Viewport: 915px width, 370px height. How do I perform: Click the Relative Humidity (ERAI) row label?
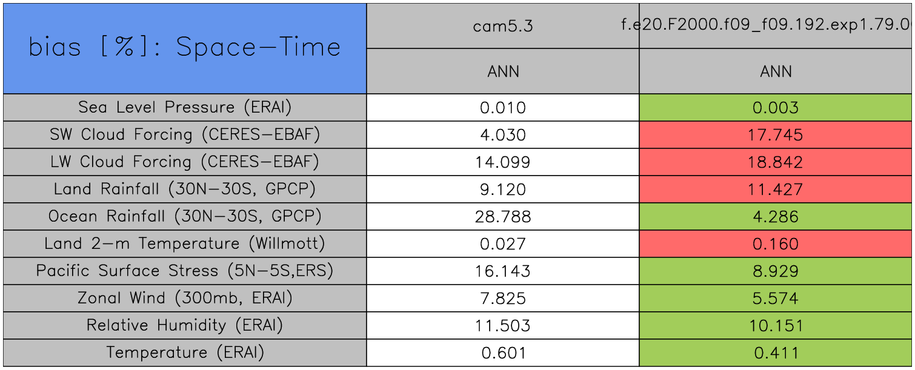click(x=185, y=325)
